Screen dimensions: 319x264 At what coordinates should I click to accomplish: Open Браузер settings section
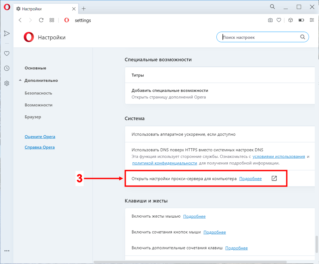point(33,117)
